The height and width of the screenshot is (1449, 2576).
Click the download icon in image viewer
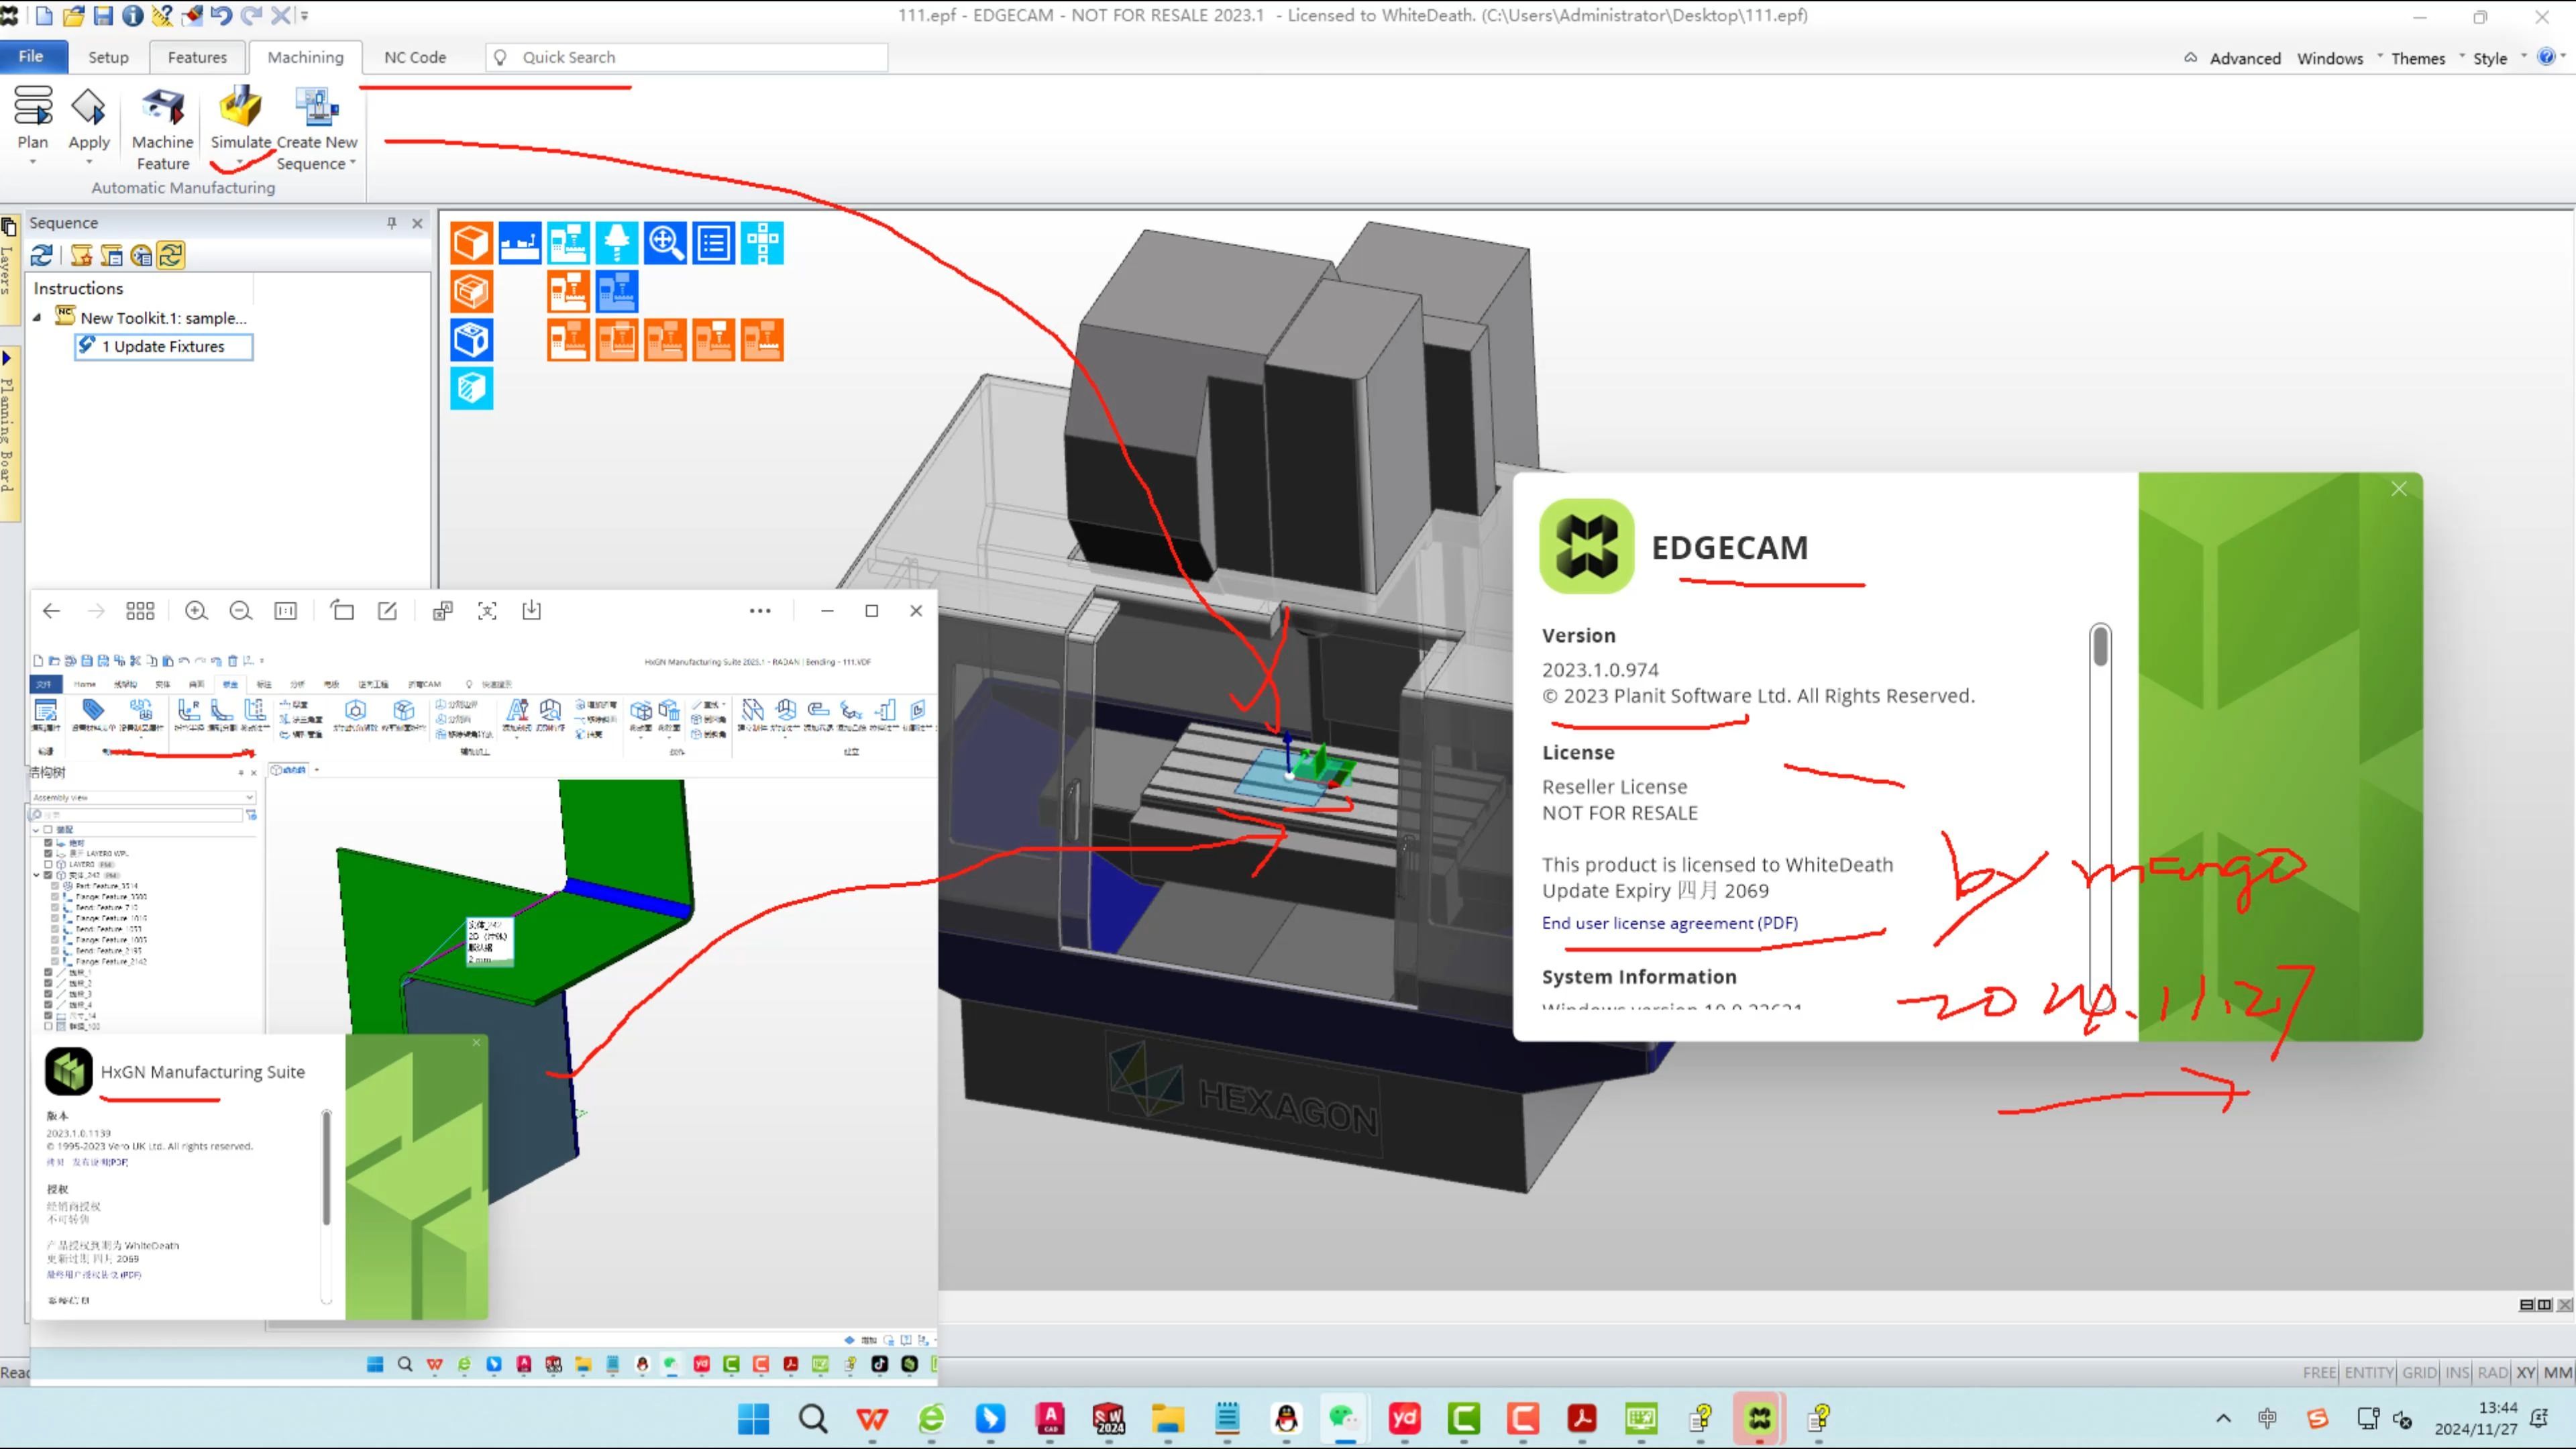pos(532,611)
